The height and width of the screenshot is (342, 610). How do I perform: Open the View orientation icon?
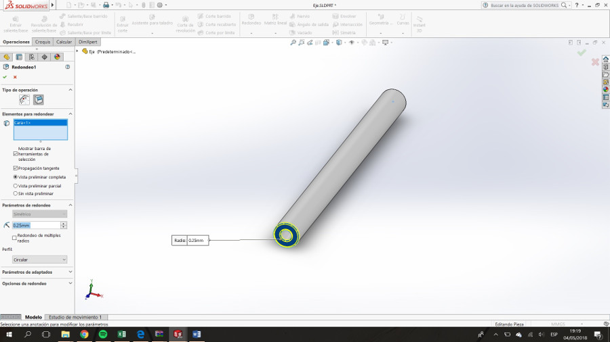point(327,43)
